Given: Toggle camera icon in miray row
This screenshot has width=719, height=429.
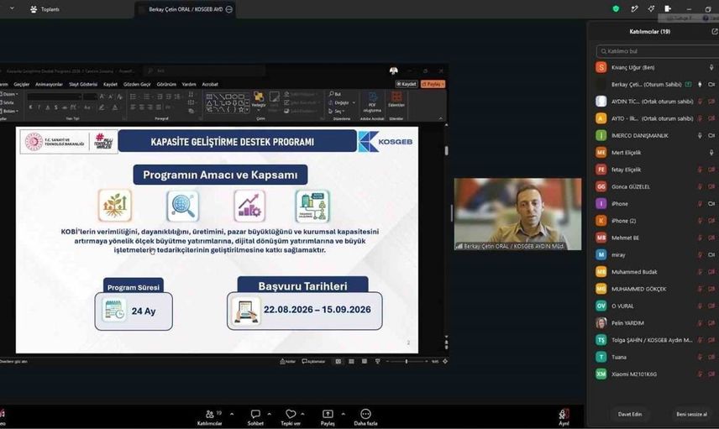Looking at the screenshot, I should click(x=711, y=255).
